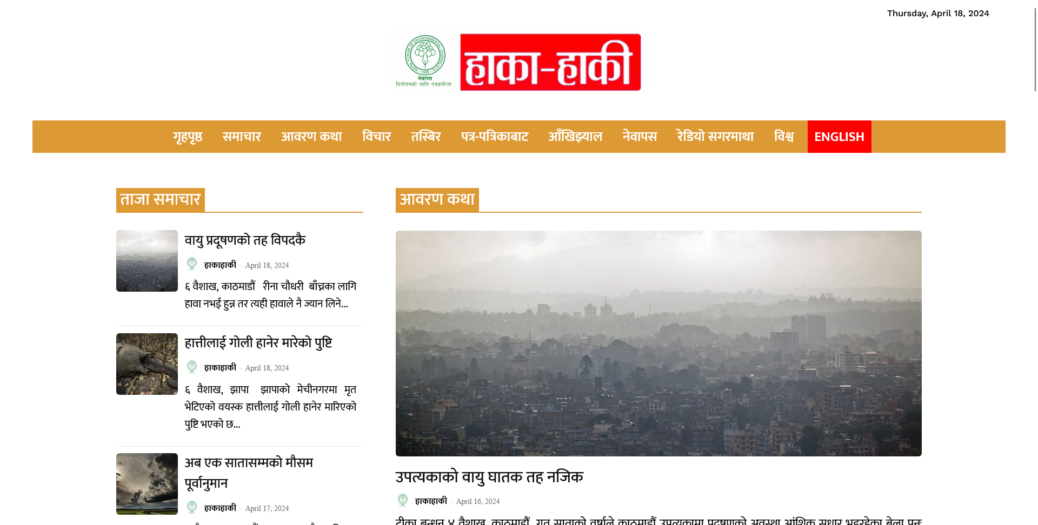Click the red हाका-हाकी site logo
The image size is (1038, 525).
550,62
